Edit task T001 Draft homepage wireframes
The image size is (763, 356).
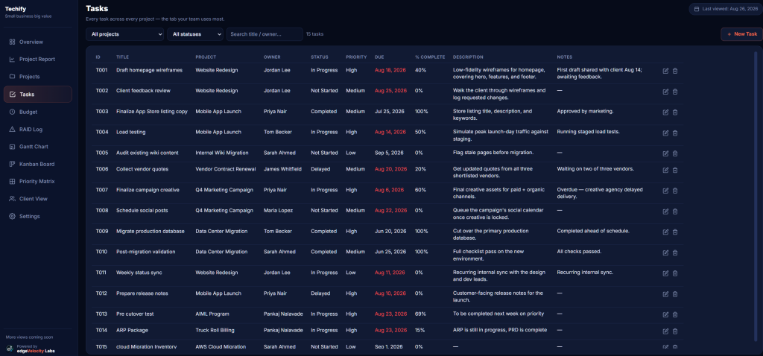[x=665, y=71]
